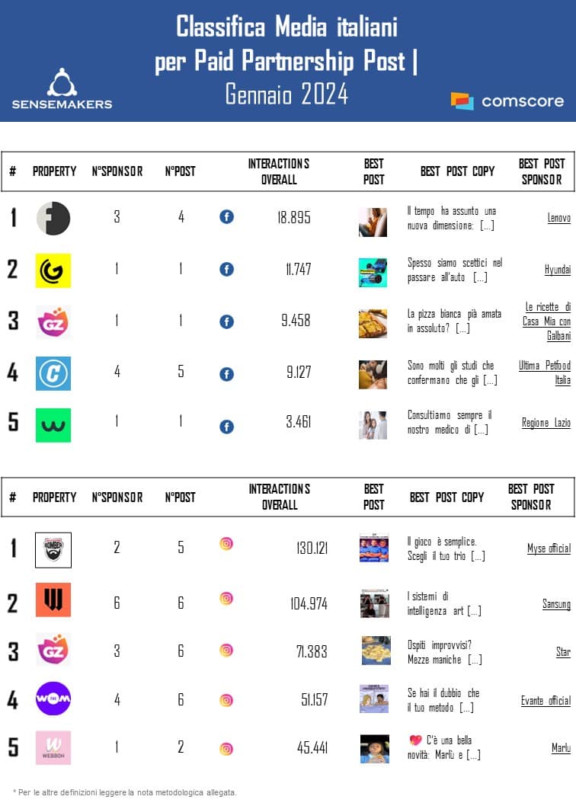Click the Instagram icon next to 45.441

click(x=226, y=749)
